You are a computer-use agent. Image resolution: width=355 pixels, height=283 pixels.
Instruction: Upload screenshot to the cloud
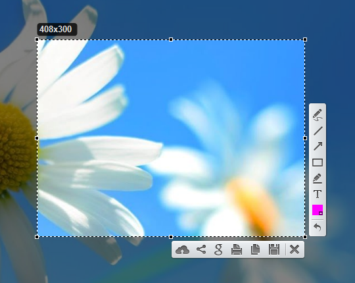(182, 249)
